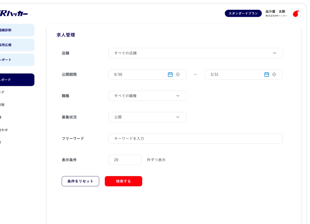
Task: Click the スタンダードプラン badge
Action: 243,14
